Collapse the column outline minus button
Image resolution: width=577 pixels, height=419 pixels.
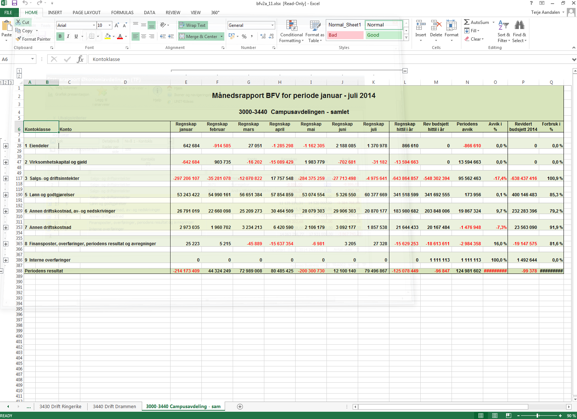[405, 71]
